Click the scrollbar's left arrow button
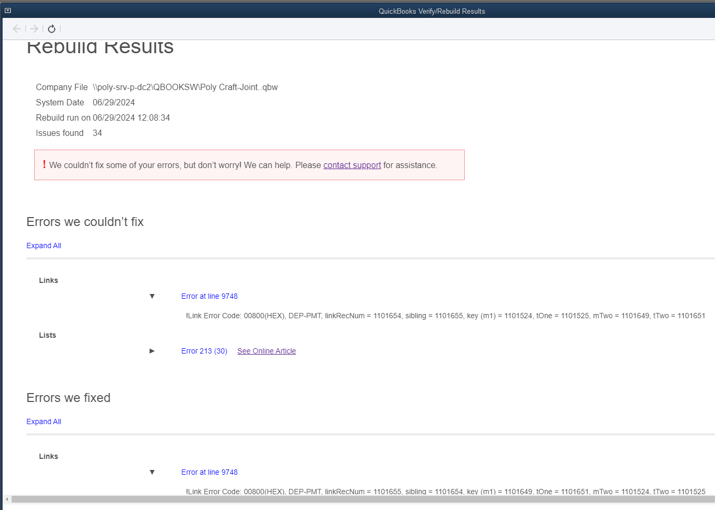 click(7, 499)
